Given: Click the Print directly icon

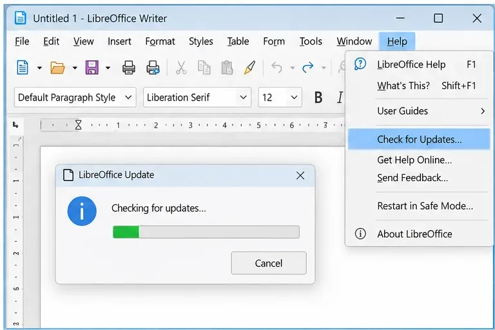Looking at the screenshot, I should pyautogui.click(x=129, y=67).
